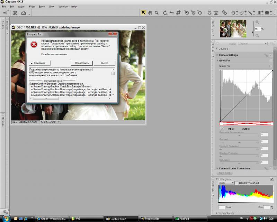Toggle the Quick Fix step checkbox
Image resolution: width=277 pixels, height=222 pixels.
point(271,61)
